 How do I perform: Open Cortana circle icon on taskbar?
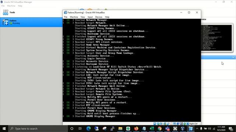point(72,129)
